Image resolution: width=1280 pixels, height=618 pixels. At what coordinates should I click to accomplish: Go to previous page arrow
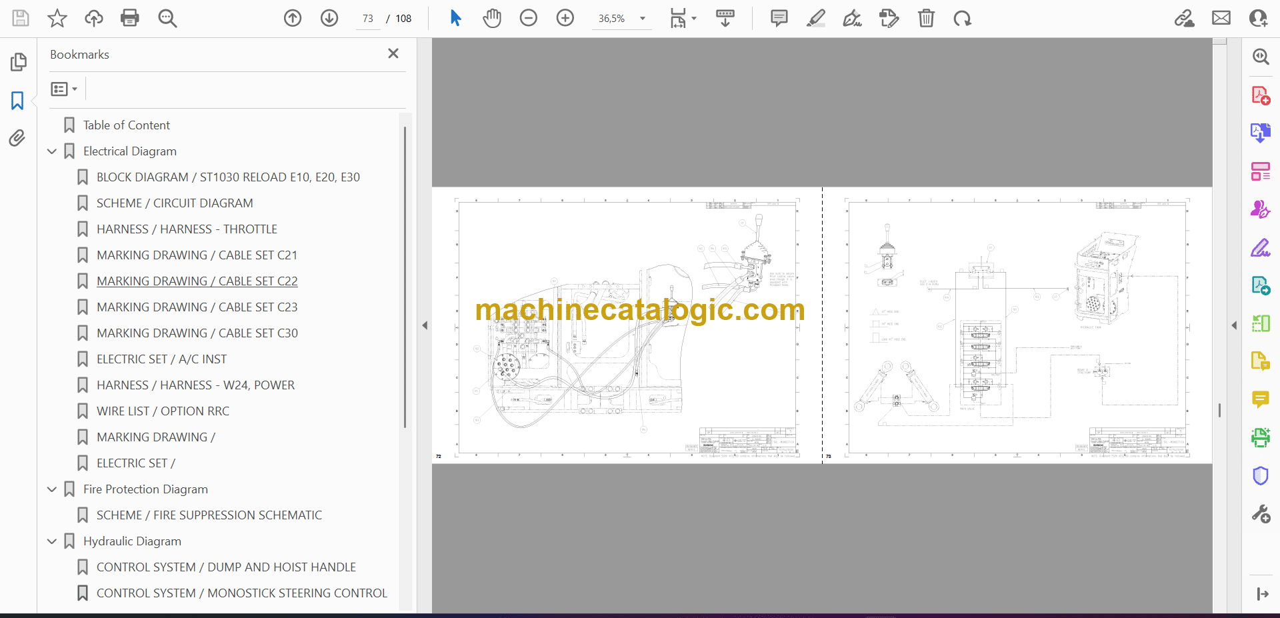(x=293, y=18)
